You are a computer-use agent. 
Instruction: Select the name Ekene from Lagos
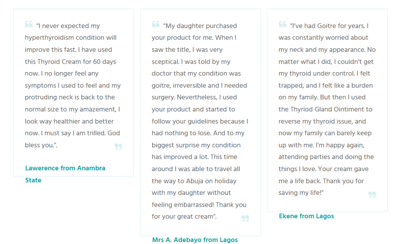pyautogui.click(x=306, y=216)
